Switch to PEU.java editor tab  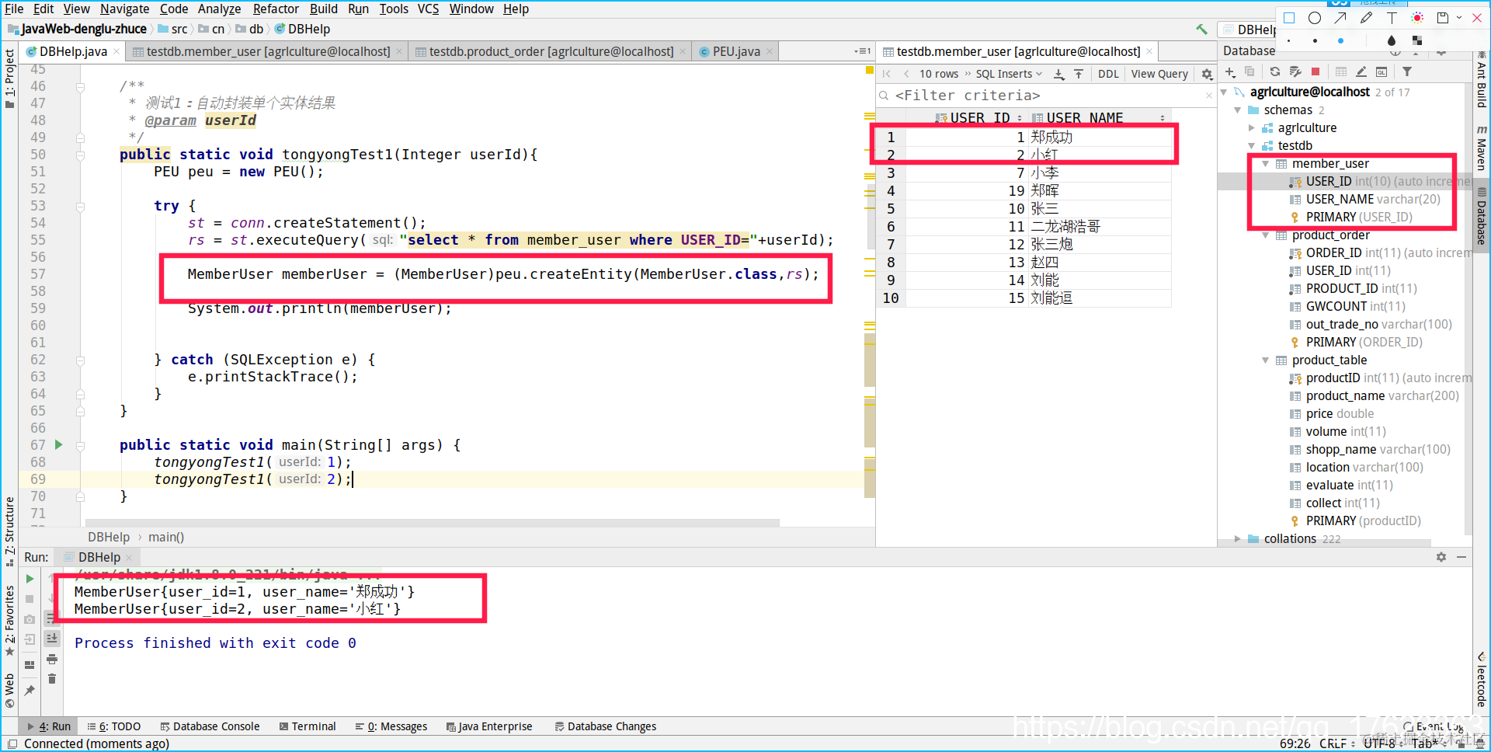[x=735, y=51]
